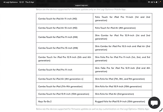The height and width of the screenshot is (112, 163).
Task: Select Slim Folio for iPad (7th, 8th, and 9th generation)
Action: pyautogui.click(x=123, y=79)
